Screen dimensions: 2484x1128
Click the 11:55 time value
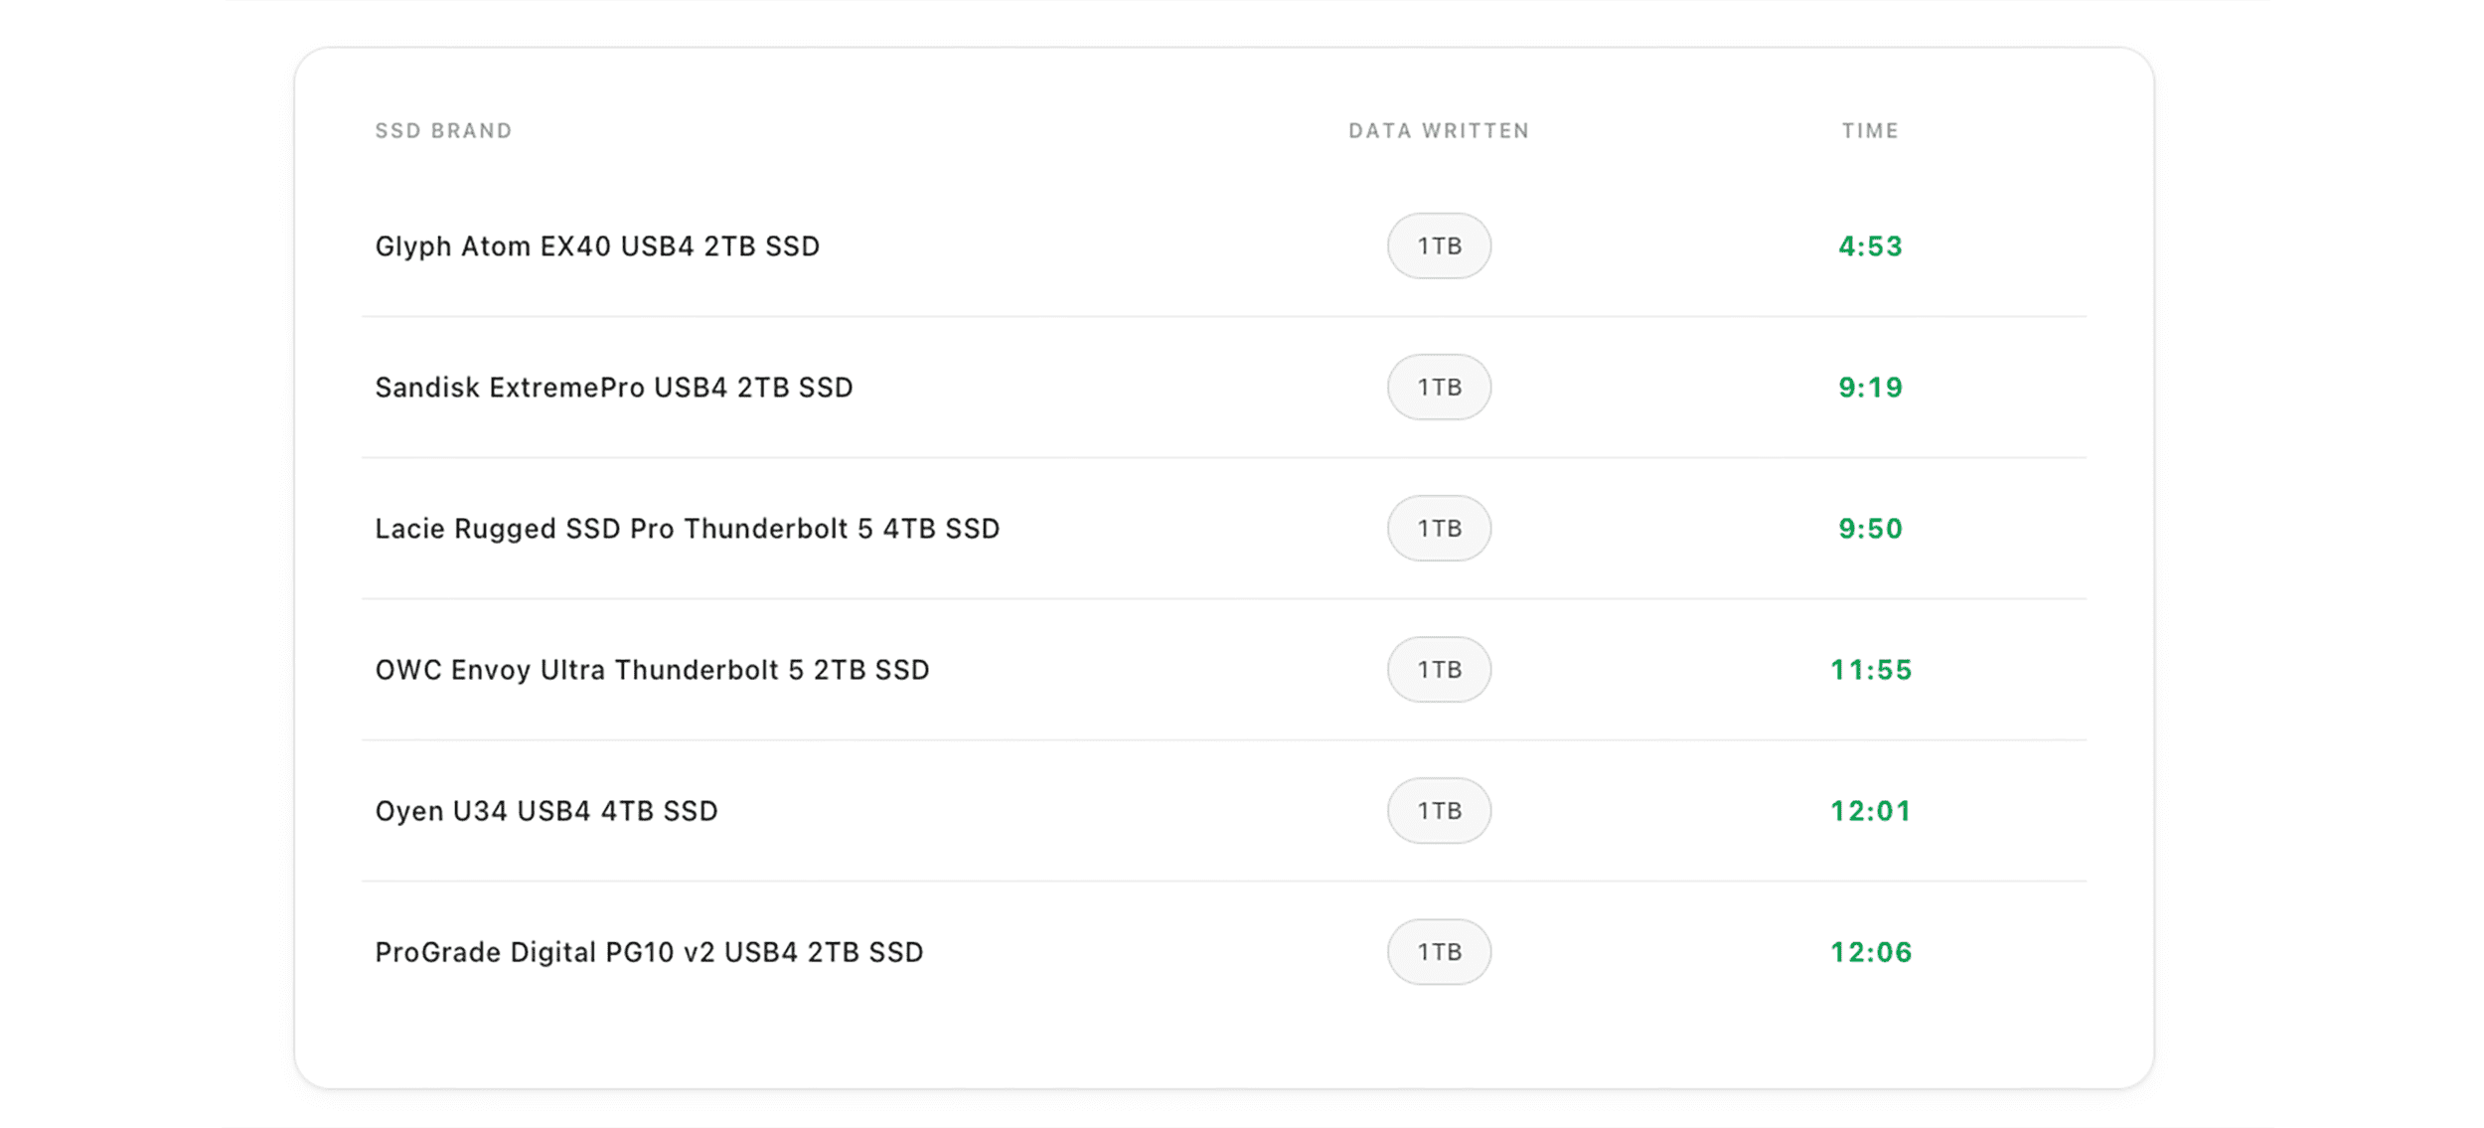click(1870, 670)
